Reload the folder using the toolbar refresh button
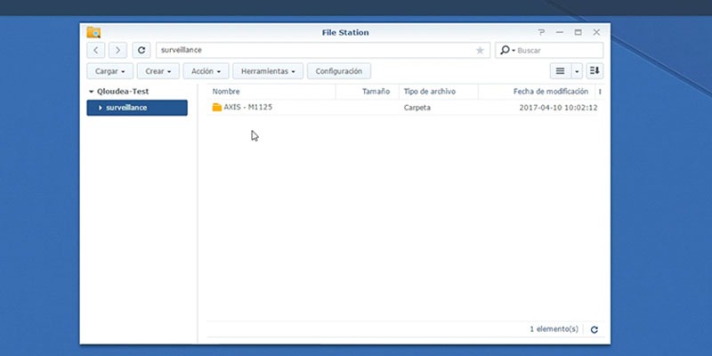 [142, 50]
